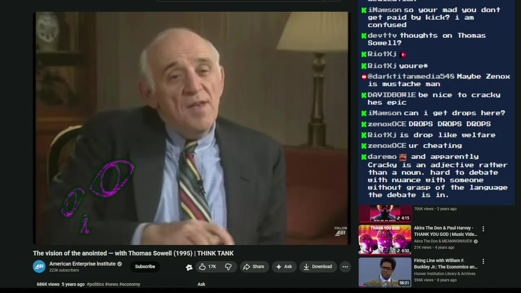This screenshot has height=293, width=521.
Task: Dislike the video with the thumbs-down icon
Action: (x=228, y=267)
